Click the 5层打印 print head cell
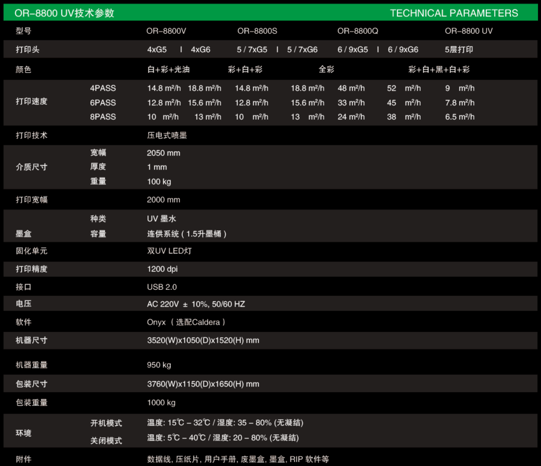Image resolution: width=541 pixels, height=466 pixels. click(x=459, y=49)
